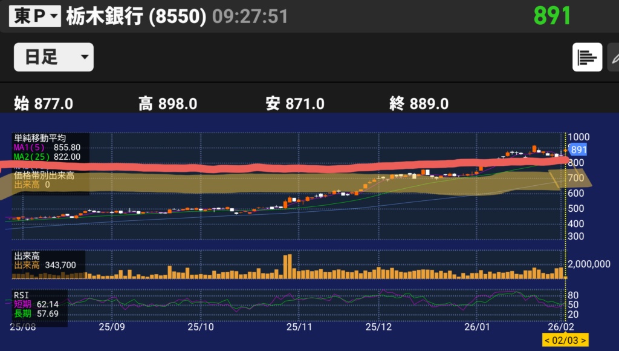
Task: Expand the 日足 timeframe dropdown
Action: pyautogui.click(x=54, y=57)
